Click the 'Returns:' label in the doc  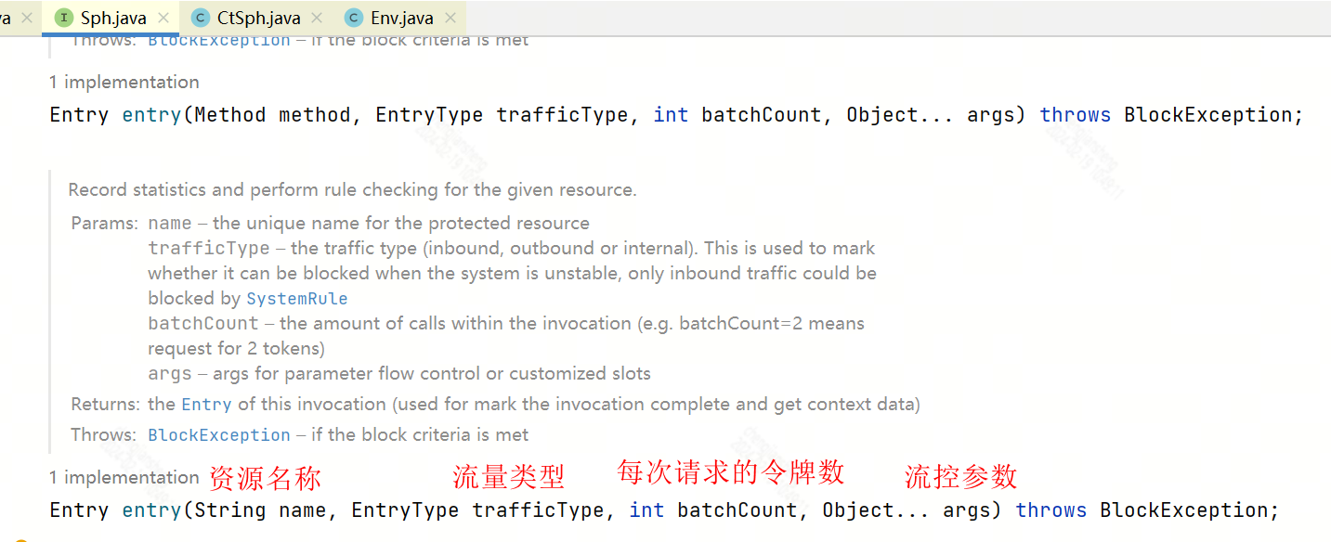[107, 405]
